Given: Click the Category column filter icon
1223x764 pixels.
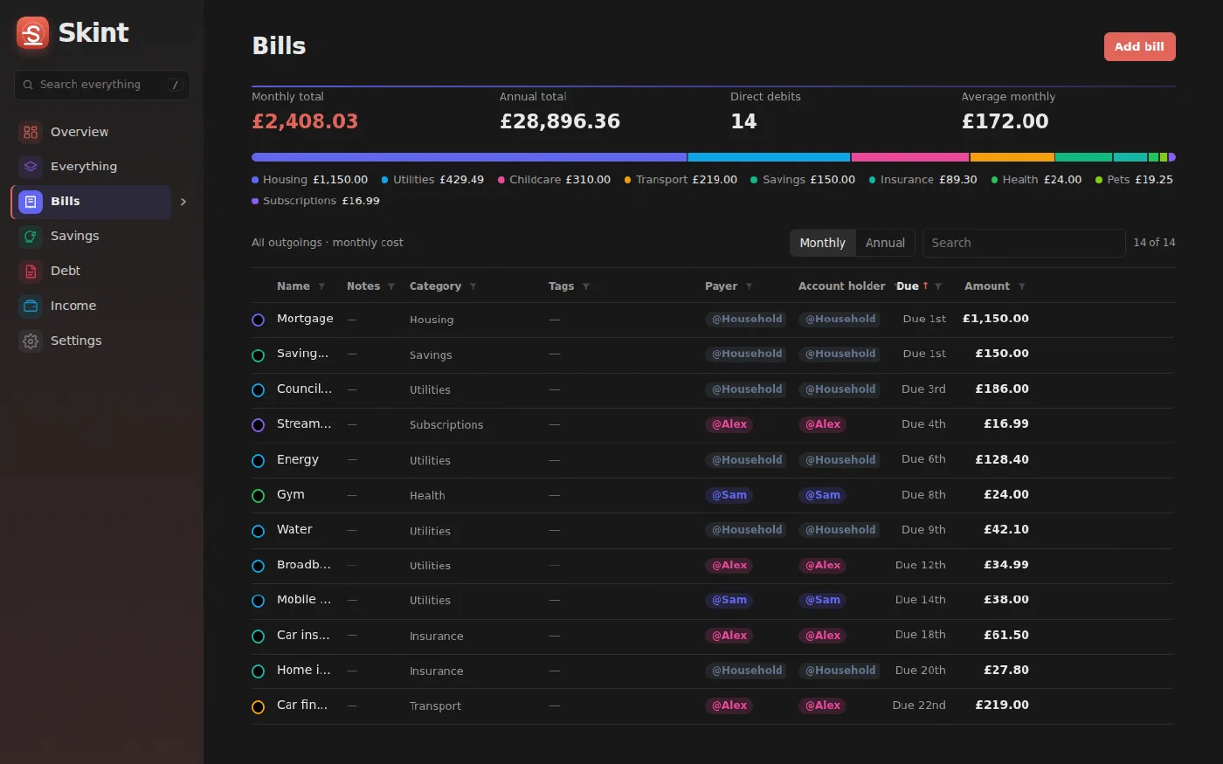Looking at the screenshot, I should pos(473,286).
